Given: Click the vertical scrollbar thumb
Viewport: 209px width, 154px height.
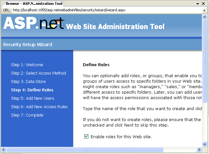Looking at the screenshot, I should tap(204, 61).
